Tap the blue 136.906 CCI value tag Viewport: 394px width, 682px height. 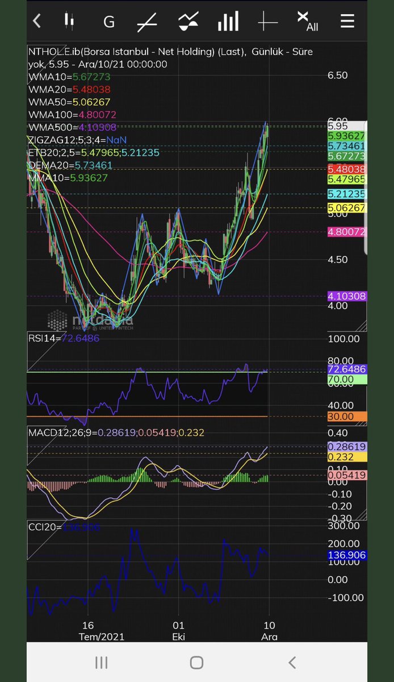347,555
